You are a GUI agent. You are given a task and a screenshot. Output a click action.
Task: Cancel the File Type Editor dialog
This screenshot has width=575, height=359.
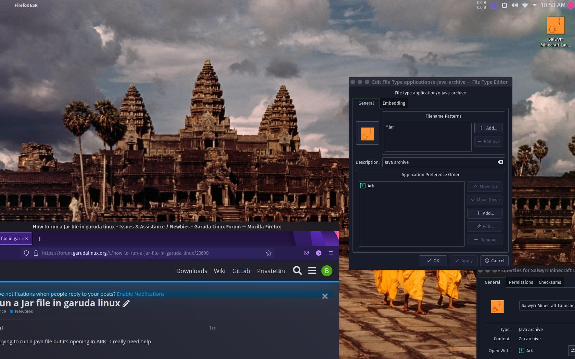[x=495, y=261]
